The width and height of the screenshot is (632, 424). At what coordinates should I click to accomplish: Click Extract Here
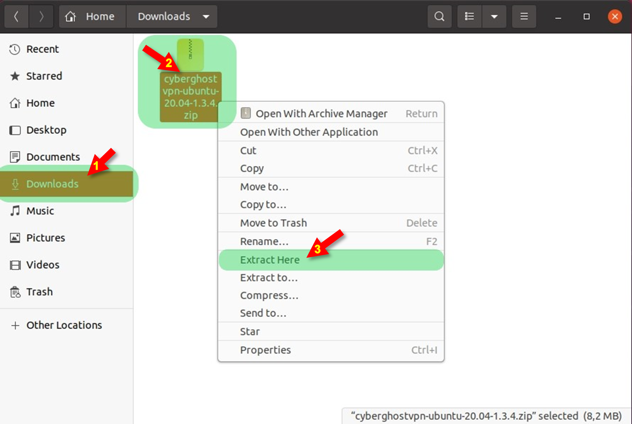[331, 260]
